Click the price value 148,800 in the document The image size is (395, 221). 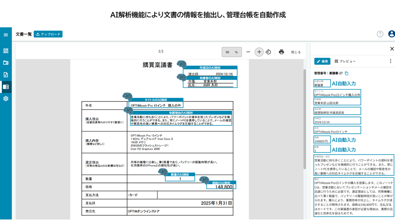(x=223, y=187)
